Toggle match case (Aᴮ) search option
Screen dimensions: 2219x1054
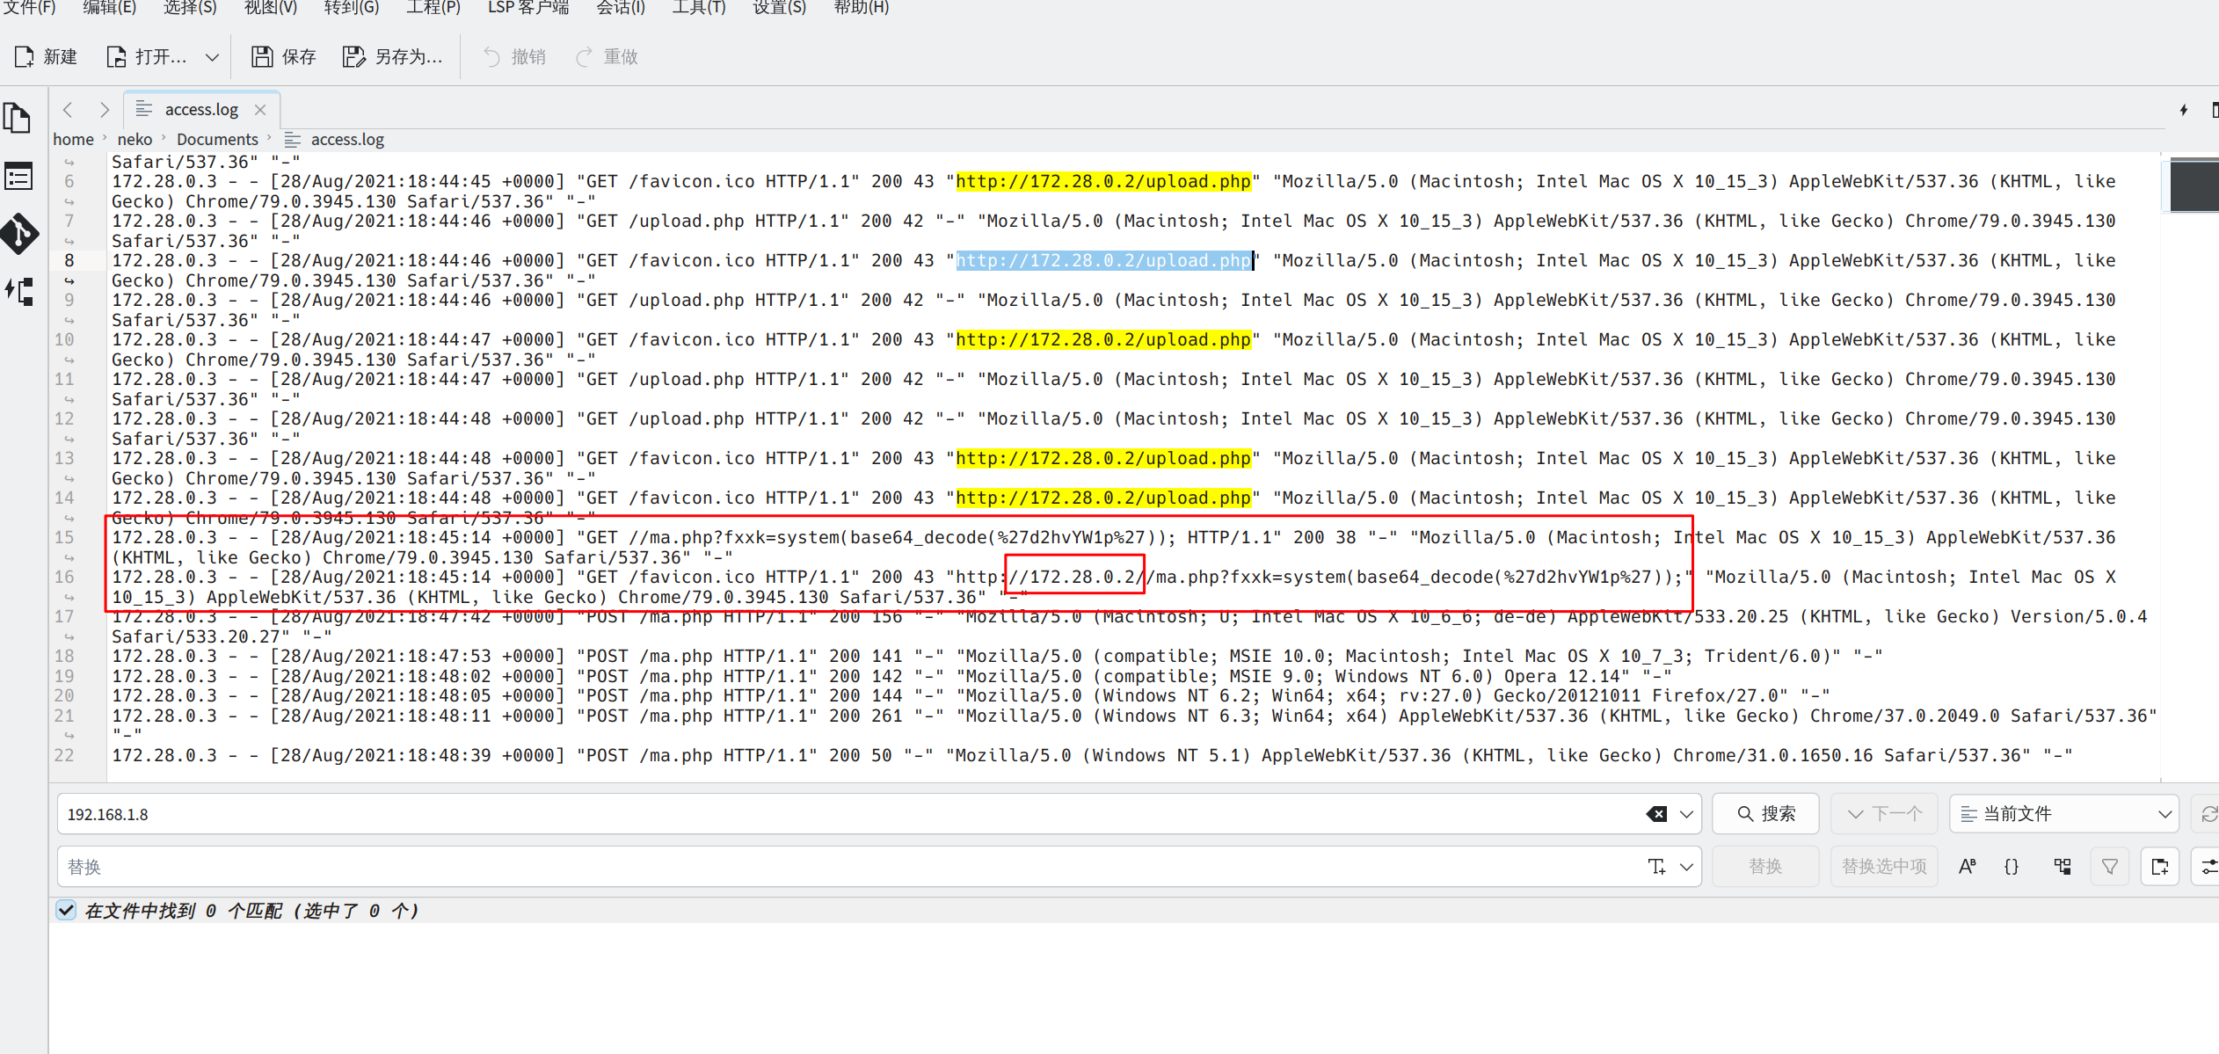(x=1967, y=867)
